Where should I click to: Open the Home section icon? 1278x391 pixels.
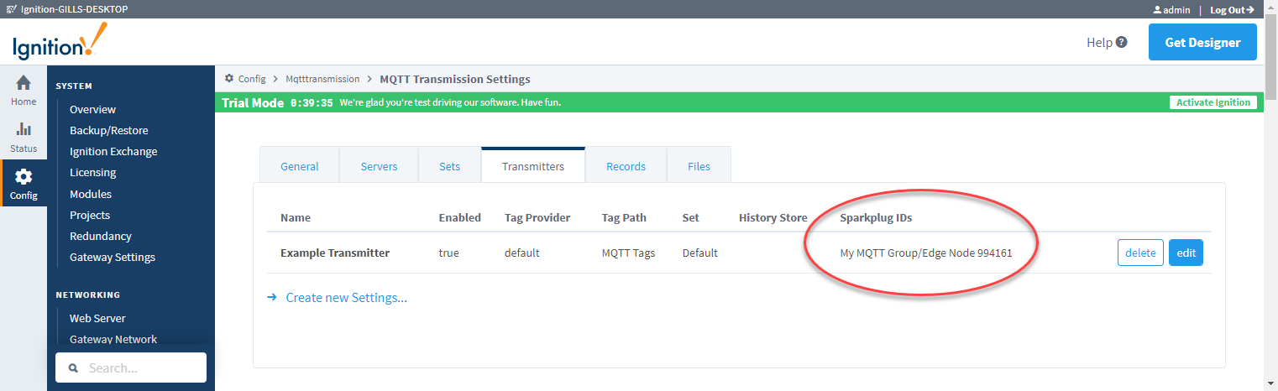(24, 83)
